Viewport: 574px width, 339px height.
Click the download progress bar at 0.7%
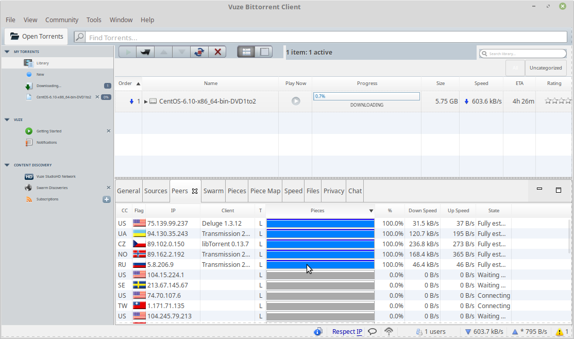366,96
